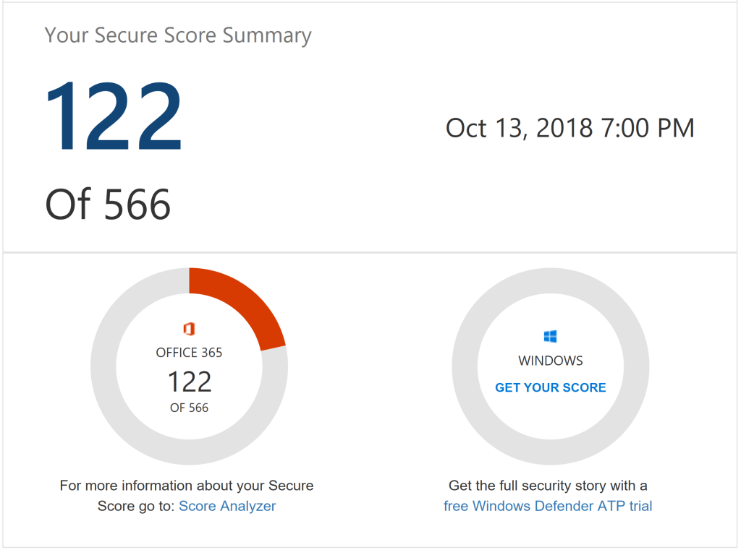Click the OFFICE 365 label inside the chart
This screenshot has height=550, width=741.
(x=189, y=353)
